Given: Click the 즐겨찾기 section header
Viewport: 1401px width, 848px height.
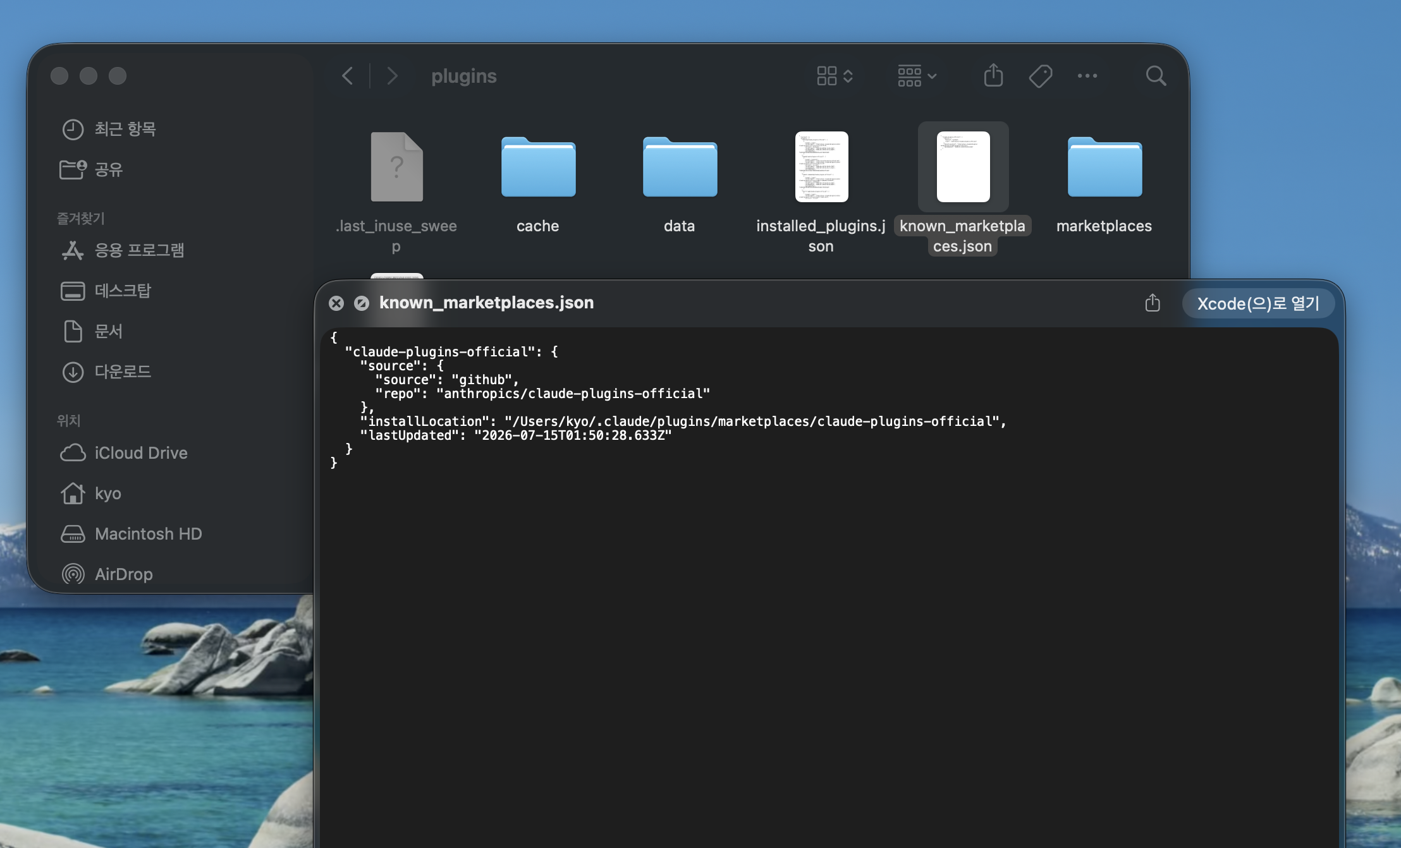Looking at the screenshot, I should tap(81, 219).
